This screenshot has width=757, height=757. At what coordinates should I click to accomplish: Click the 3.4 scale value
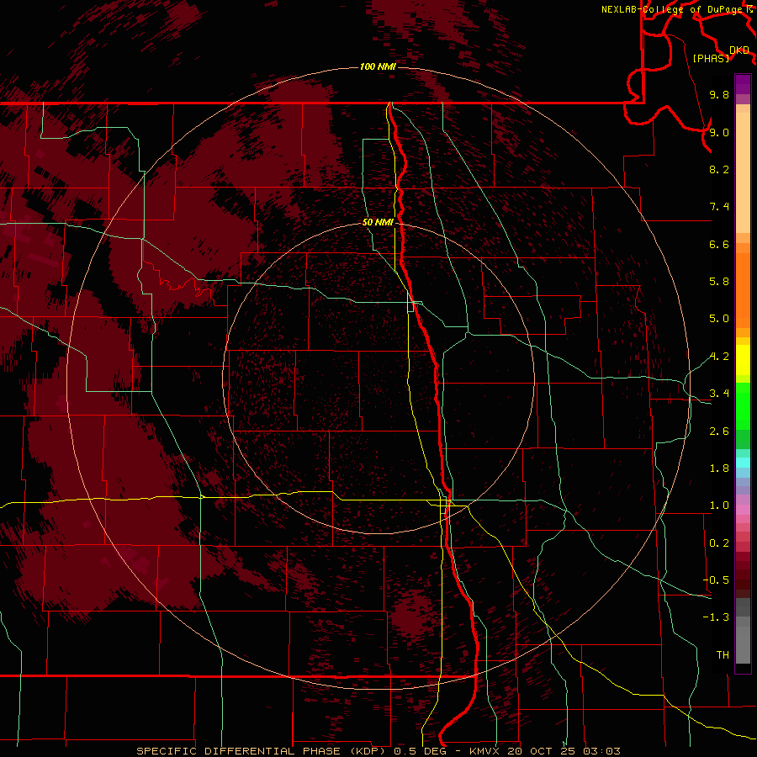[x=719, y=394]
